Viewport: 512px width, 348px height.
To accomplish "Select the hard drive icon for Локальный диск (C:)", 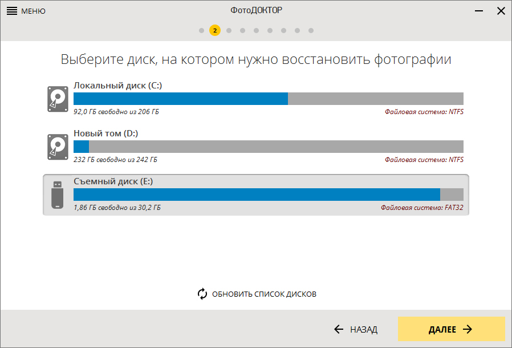I will pos(58,99).
